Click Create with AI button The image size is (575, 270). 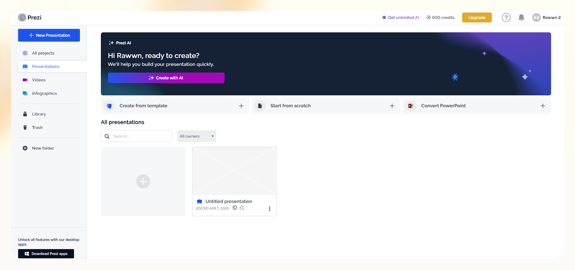(166, 78)
